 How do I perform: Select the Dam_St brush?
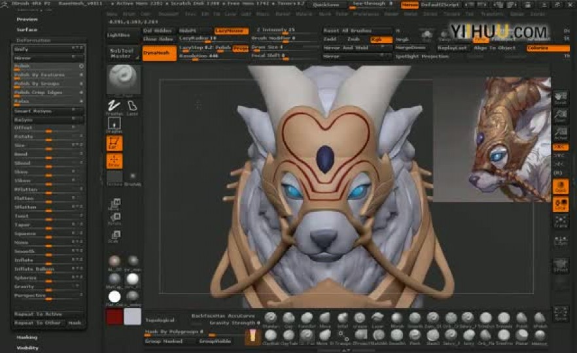[432, 320]
